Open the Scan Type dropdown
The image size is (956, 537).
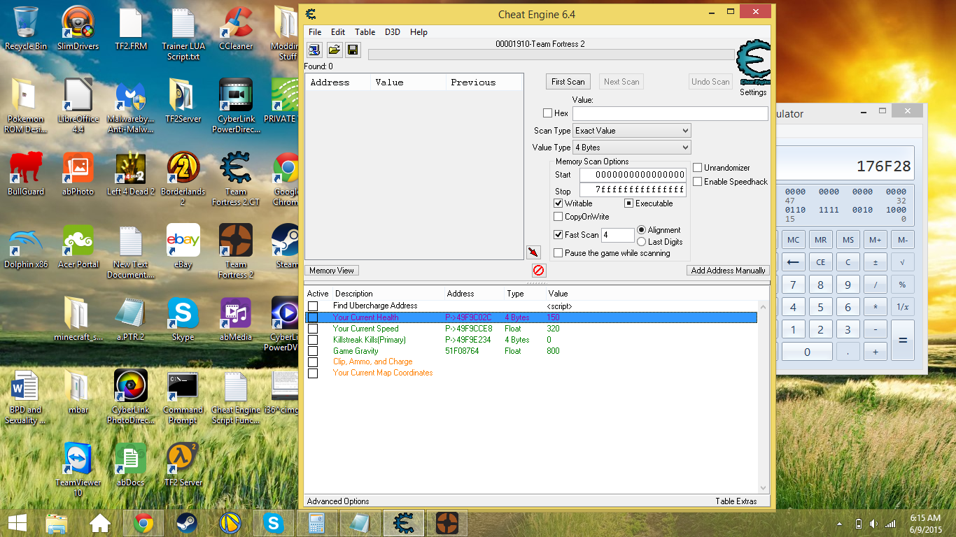(631, 131)
